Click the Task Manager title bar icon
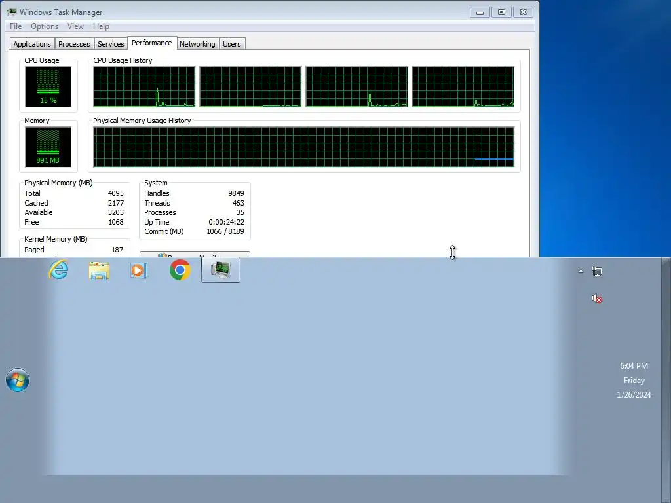671x503 pixels. tap(12, 12)
